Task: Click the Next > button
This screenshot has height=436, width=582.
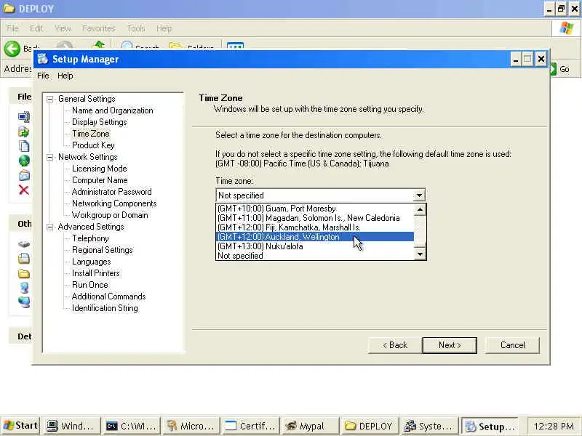Action: 450,345
